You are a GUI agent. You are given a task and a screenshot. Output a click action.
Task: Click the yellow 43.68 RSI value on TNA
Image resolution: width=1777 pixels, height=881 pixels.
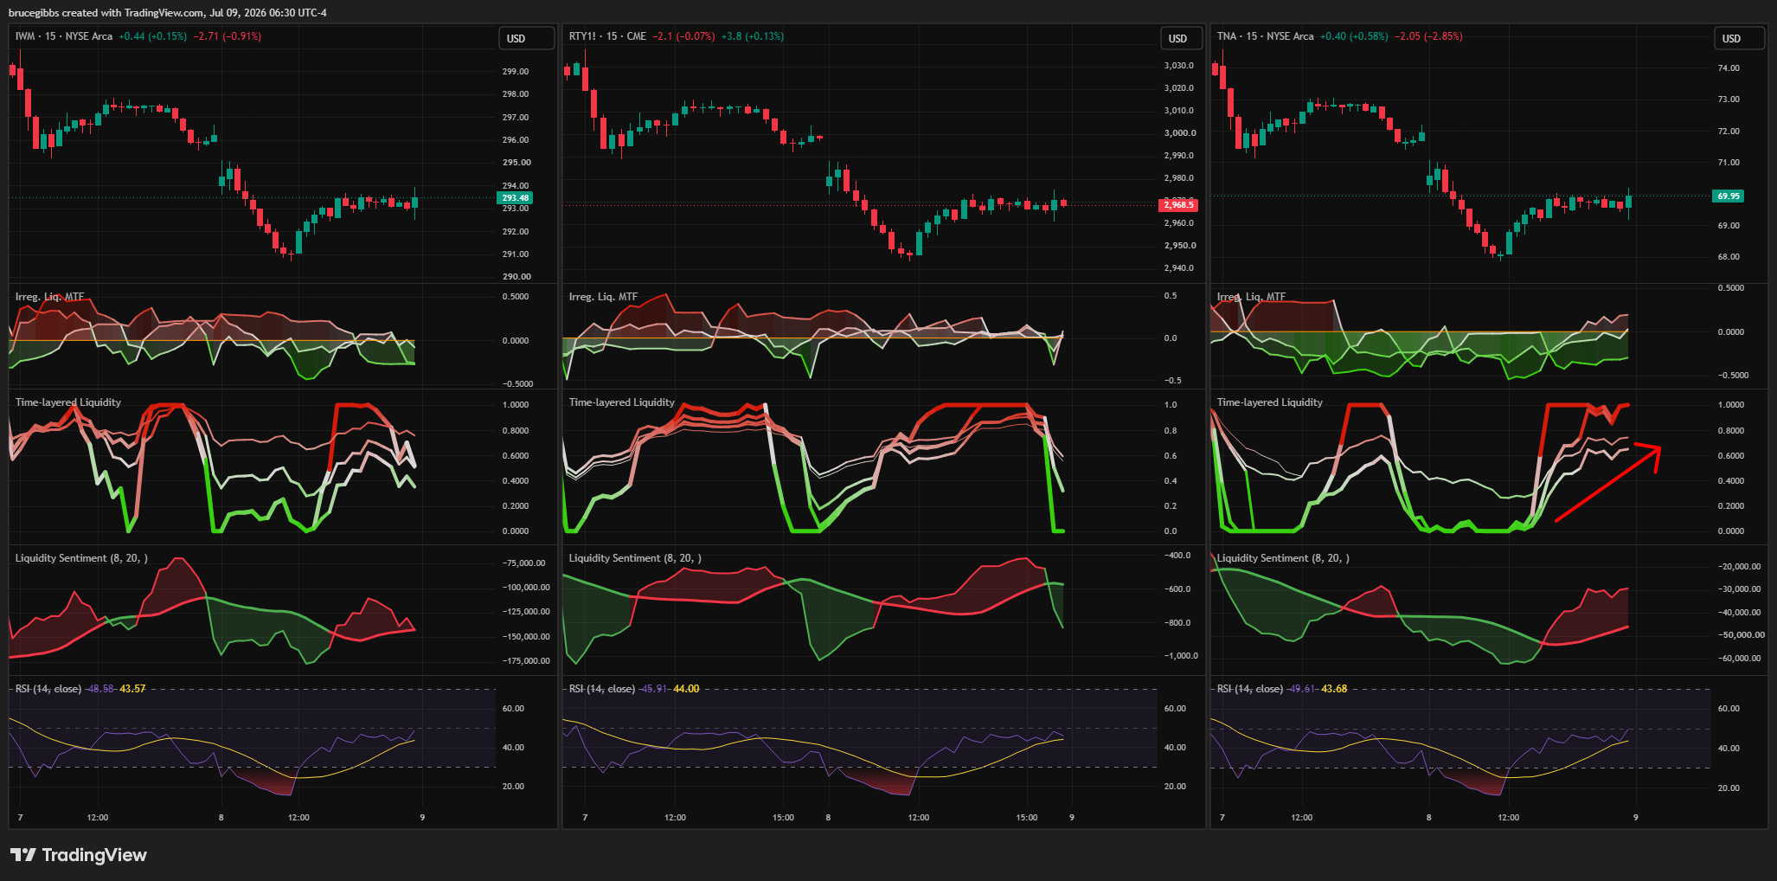tap(1334, 689)
